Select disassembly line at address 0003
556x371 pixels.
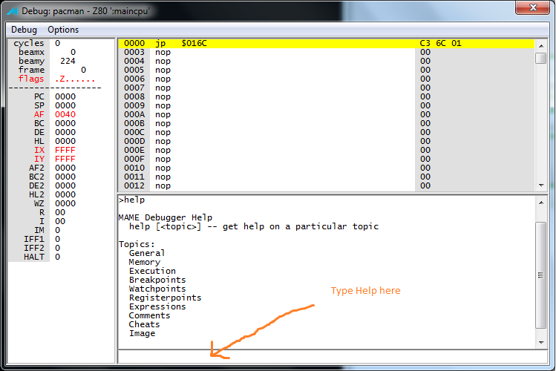pyautogui.click(x=326, y=53)
